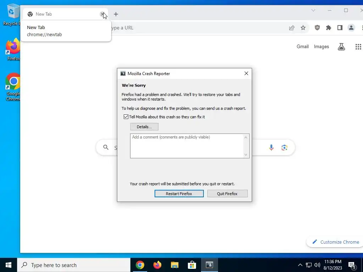The width and height of the screenshot is (363, 272).
Task: Show hidden system tray icons chevron
Action: click(x=300, y=265)
